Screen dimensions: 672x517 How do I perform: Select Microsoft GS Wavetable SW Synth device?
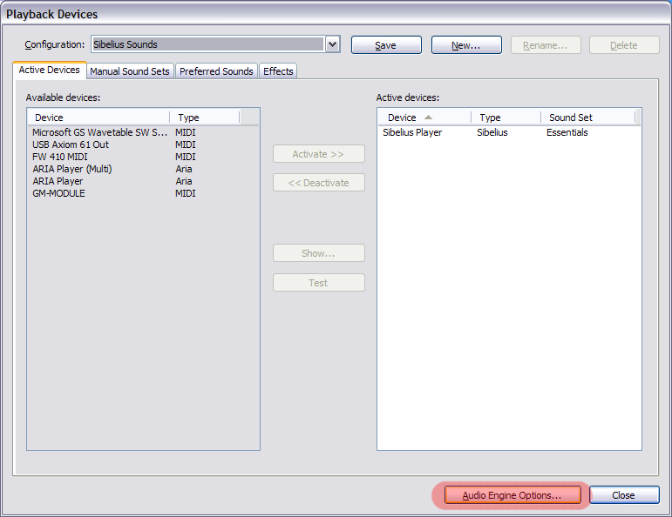tap(143, 132)
